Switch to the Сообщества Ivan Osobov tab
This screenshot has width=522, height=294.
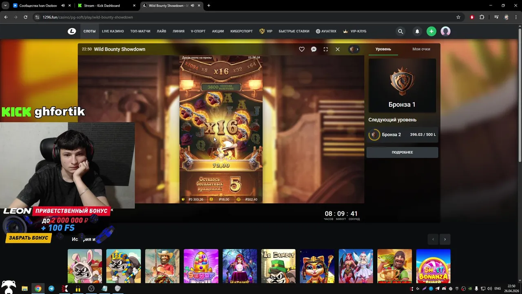[x=38, y=6]
